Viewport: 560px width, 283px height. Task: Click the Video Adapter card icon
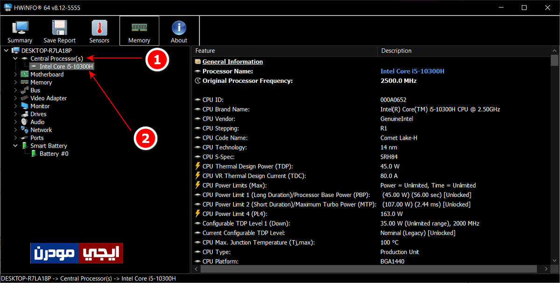tap(25, 98)
